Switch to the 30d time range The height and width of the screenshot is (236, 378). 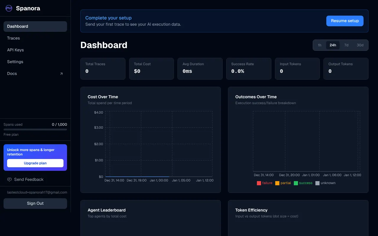(x=360, y=45)
